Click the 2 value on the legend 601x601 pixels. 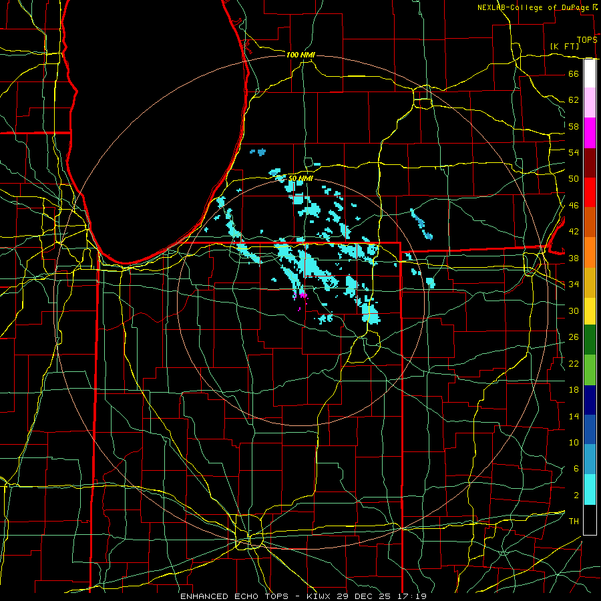(576, 495)
